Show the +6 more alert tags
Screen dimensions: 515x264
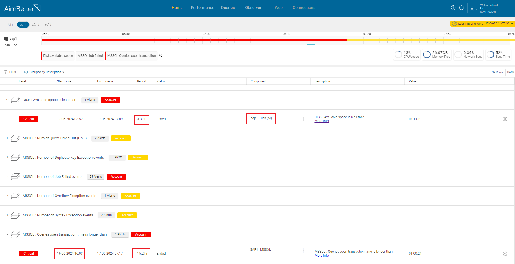click(160, 55)
